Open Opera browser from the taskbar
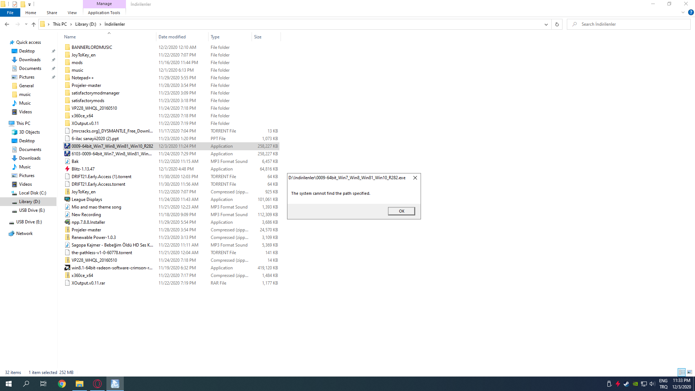The height and width of the screenshot is (391, 695). pyautogui.click(x=97, y=384)
